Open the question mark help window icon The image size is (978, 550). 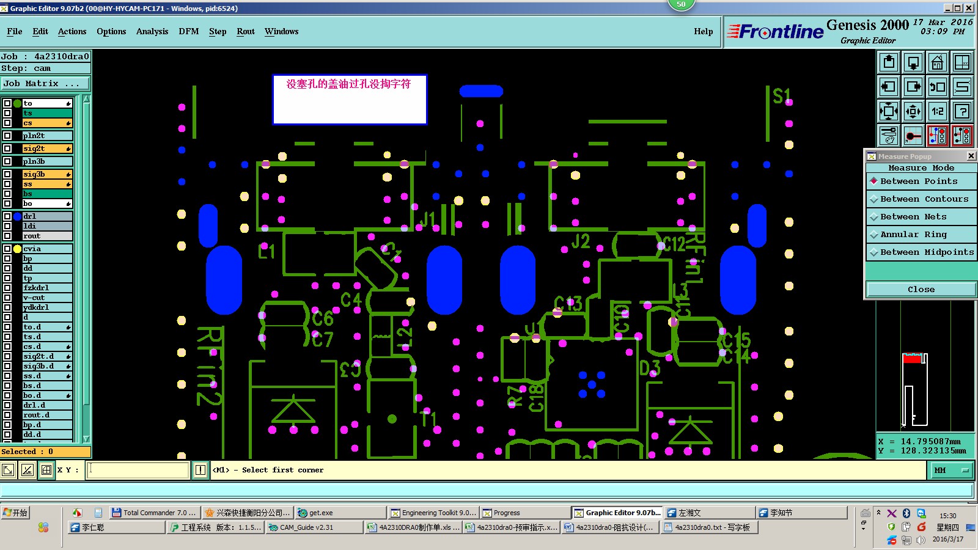pyautogui.click(x=962, y=111)
